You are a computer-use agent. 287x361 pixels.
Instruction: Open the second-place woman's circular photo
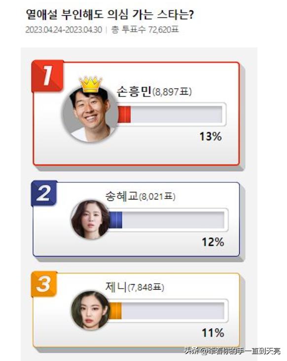coord(90,220)
